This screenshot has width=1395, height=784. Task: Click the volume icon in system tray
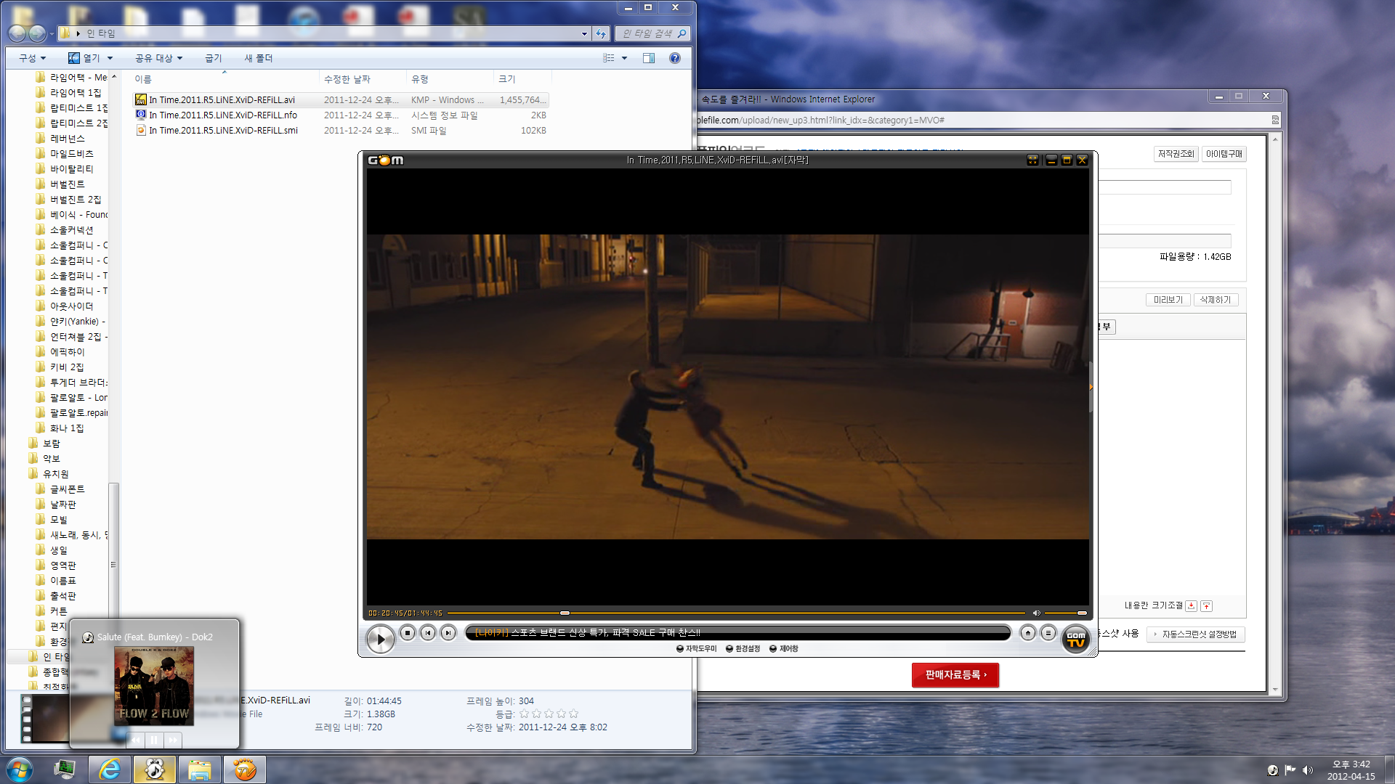pos(1308,770)
